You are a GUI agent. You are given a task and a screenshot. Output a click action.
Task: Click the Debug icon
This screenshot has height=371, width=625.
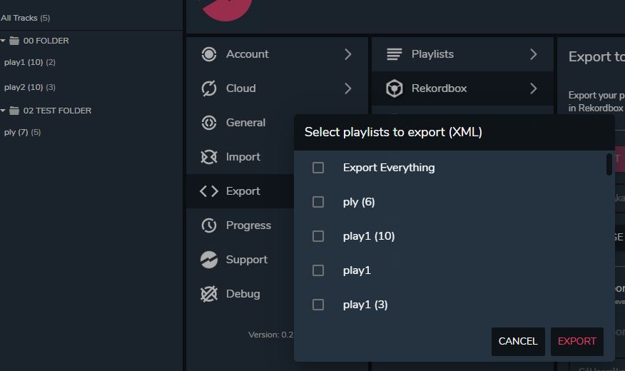pos(209,294)
